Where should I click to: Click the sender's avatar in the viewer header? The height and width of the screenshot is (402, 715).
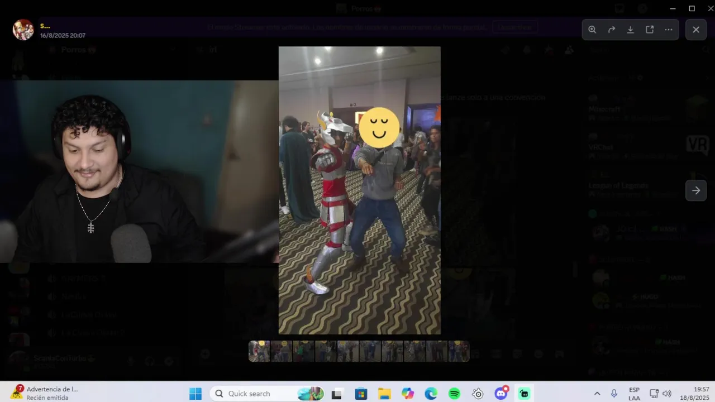tap(23, 30)
